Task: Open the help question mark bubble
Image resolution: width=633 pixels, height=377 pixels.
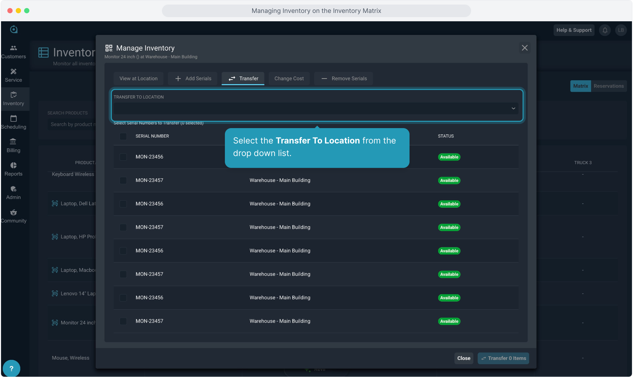Action: [x=11, y=368]
